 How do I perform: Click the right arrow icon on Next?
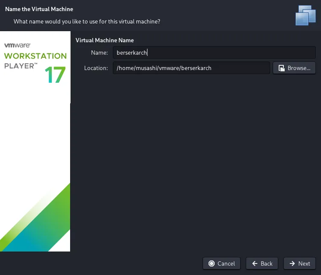pos(292,263)
